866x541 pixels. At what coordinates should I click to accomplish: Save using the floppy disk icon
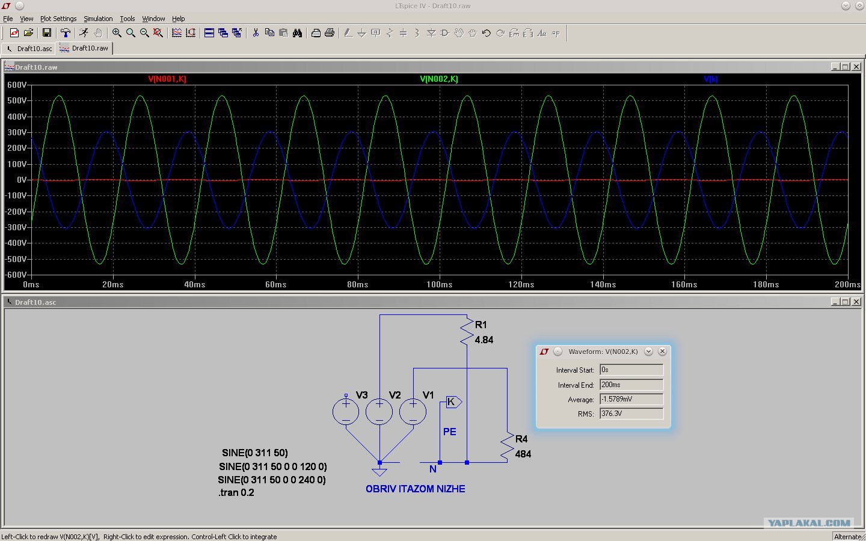coord(47,33)
